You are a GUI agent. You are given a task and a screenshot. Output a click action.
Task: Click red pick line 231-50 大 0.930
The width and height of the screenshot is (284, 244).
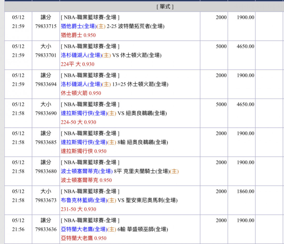coord(78,209)
